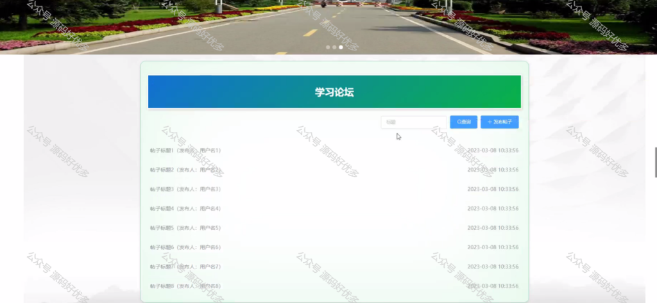Click the 发布帖子 publish post button
Image resolution: width=657 pixels, height=303 pixels.
(499, 122)
